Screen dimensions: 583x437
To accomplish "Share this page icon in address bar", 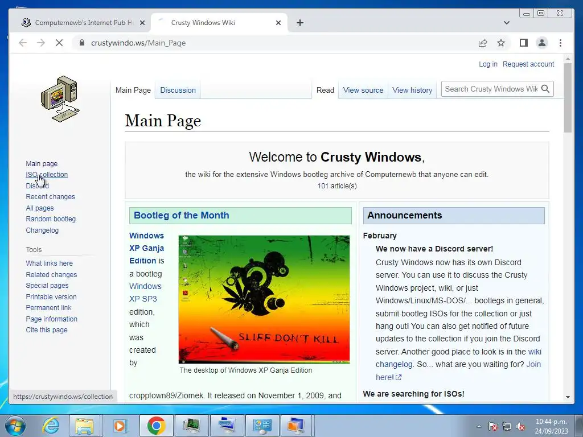I will pyautogui.click(x=483, y=43).
